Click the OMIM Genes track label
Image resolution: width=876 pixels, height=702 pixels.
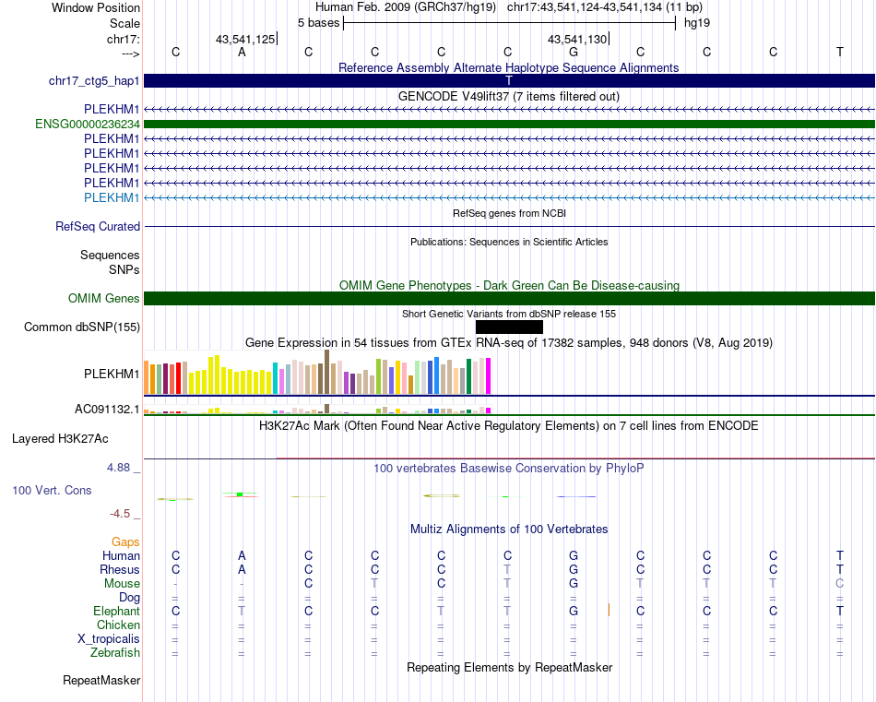[104, 299]
